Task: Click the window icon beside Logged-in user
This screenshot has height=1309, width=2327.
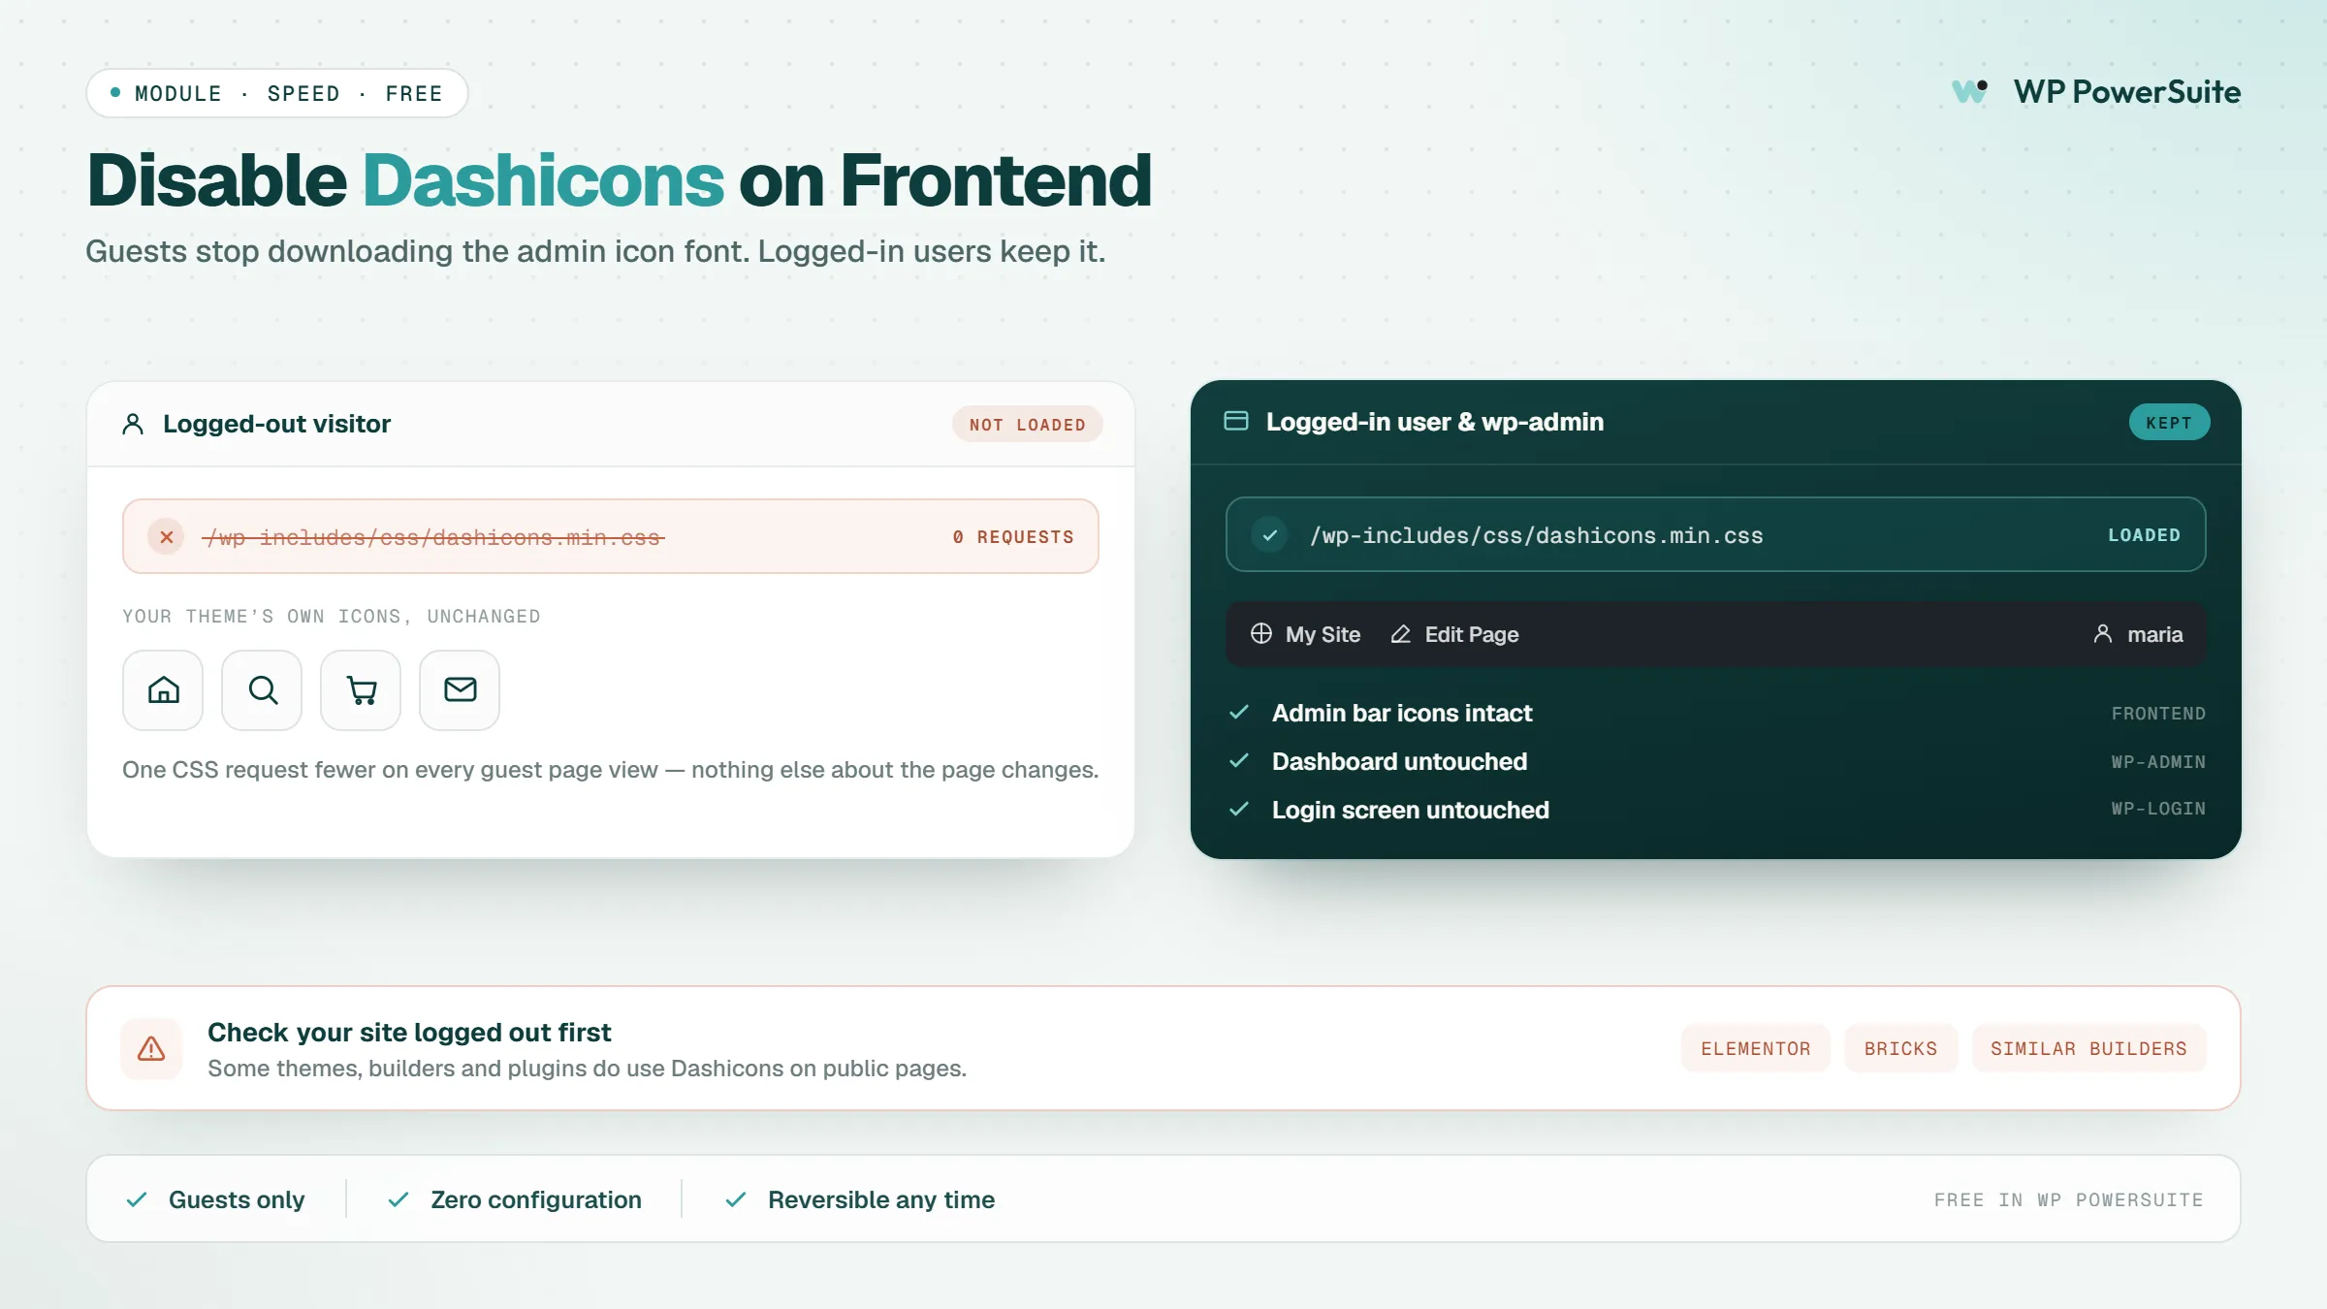Action: click(1236, 421)
